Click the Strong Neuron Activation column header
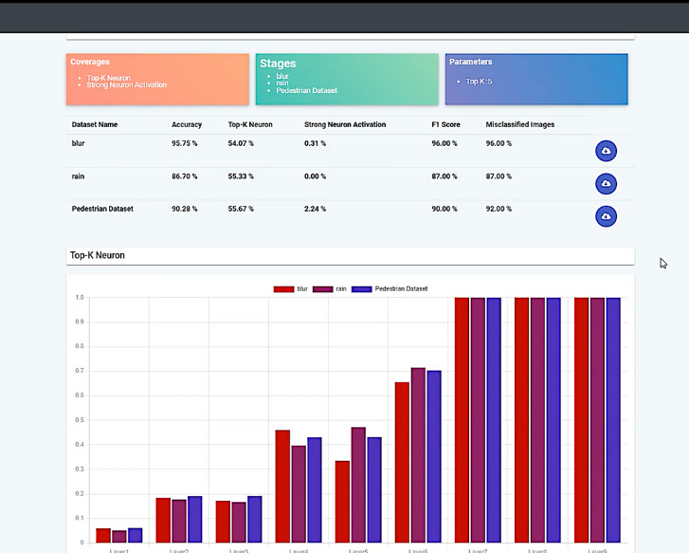The height and width of the screenshot is (553, 689). pyautogui.click(x=345, y=124)
